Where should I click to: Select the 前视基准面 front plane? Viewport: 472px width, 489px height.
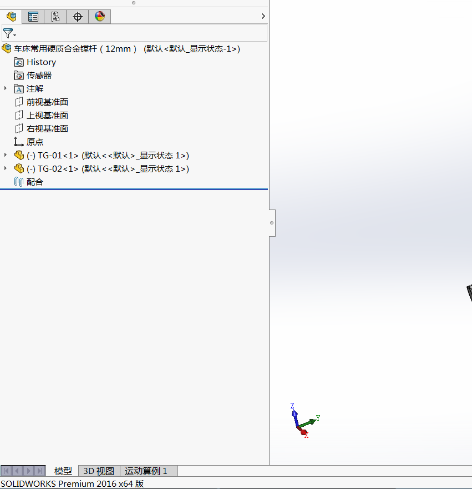pos(47,102)
